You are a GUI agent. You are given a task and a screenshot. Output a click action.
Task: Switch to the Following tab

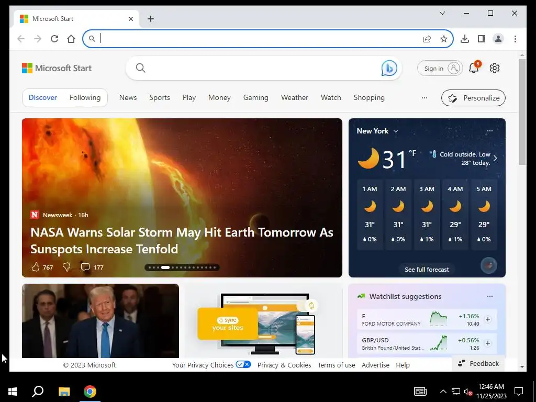click(85, 98)
